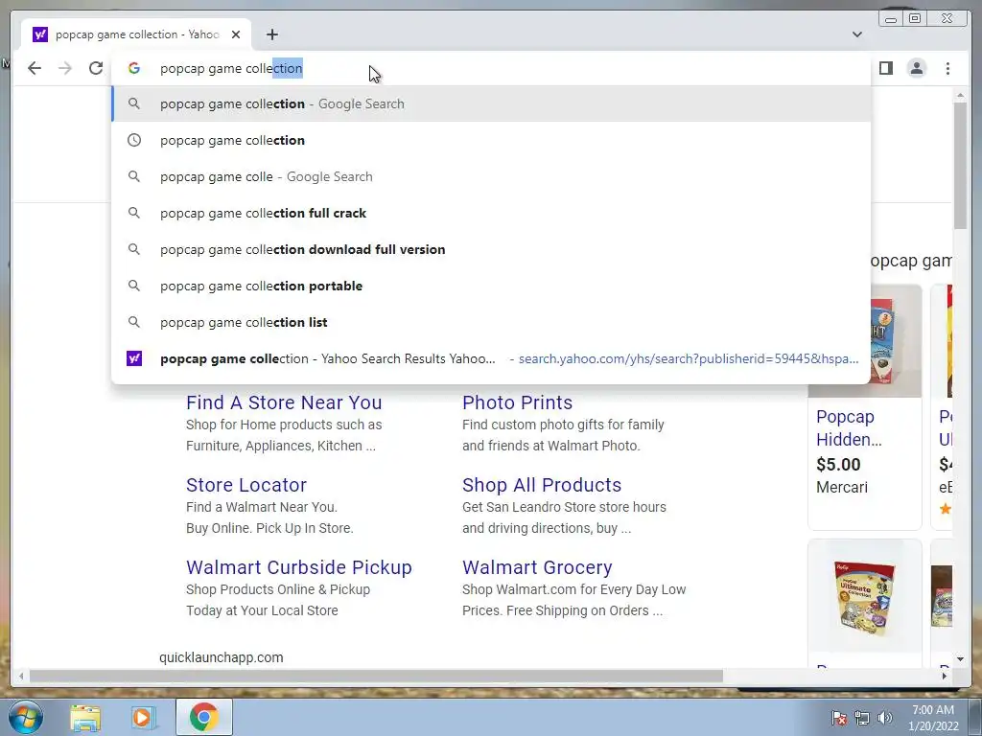Restore down the Chrome window
The width and height of the screenshot is (982, 736).
915,19
